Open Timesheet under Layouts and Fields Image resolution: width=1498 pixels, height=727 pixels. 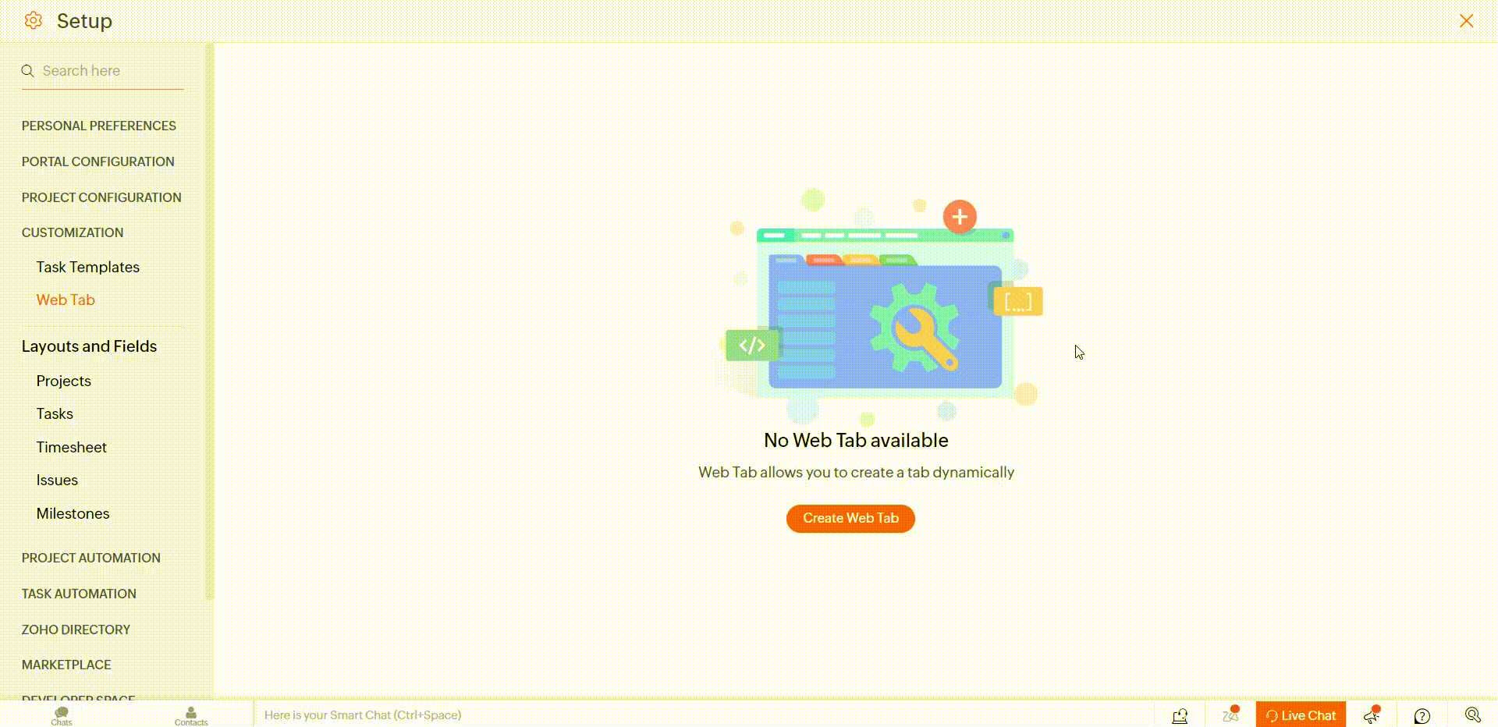click(72, 447)
